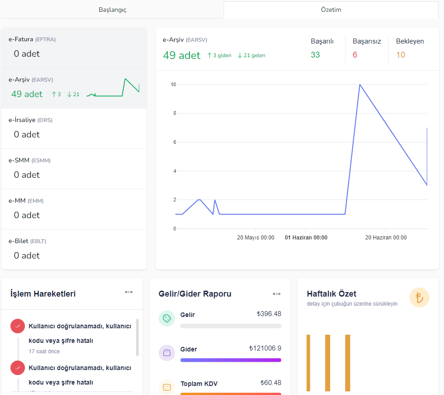Click the '21 gelen' label

(x=254, y=55)
